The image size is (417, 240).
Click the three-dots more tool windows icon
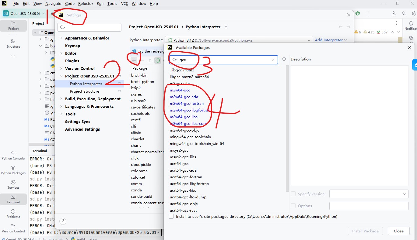coord(13,56)
